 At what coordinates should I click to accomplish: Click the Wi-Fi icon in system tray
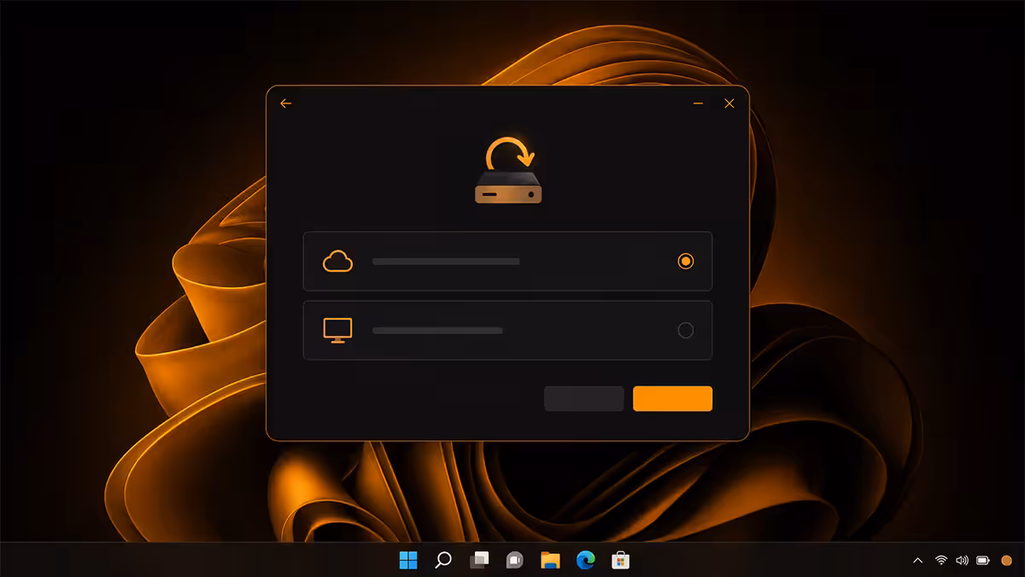(941, 561)
